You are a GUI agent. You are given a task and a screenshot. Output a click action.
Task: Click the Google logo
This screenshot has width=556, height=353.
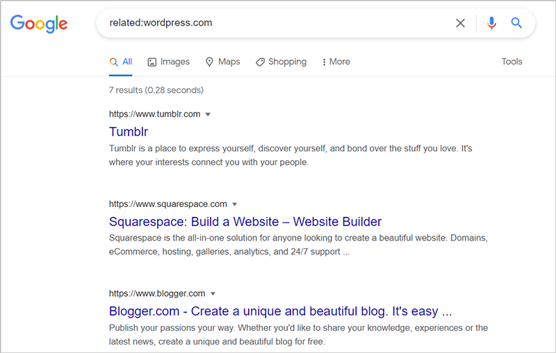point(39,24)
